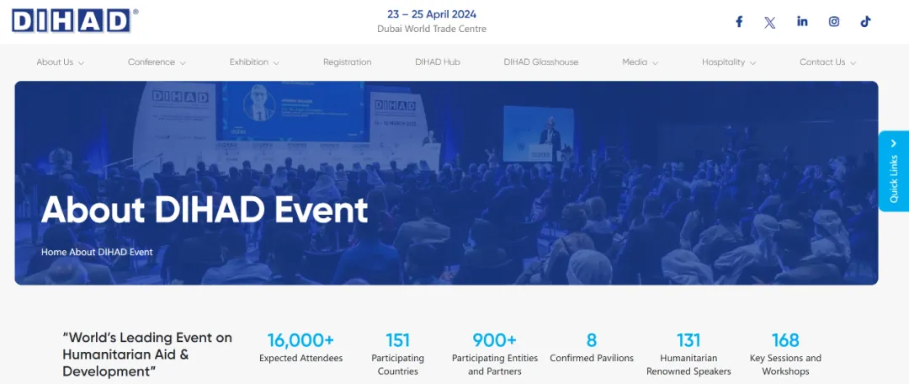Viewport: 909px width, 384px height.
Task: Click the Dubai World Trade Centre text
Action: [432, 29]
